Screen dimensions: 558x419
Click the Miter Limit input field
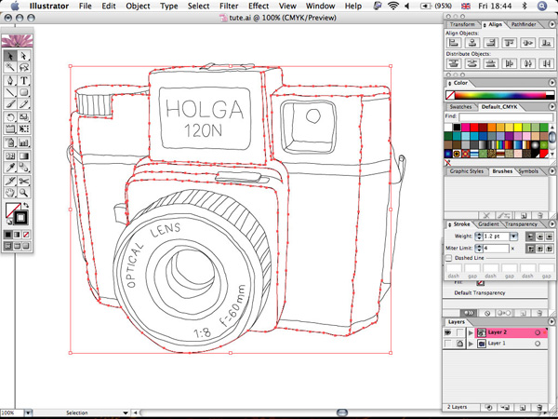[x=497, y=249]
